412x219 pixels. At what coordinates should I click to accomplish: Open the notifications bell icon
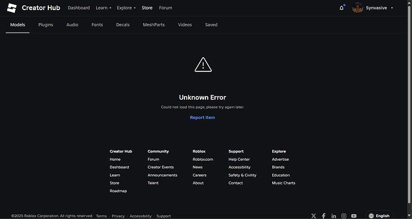point(342,8)
